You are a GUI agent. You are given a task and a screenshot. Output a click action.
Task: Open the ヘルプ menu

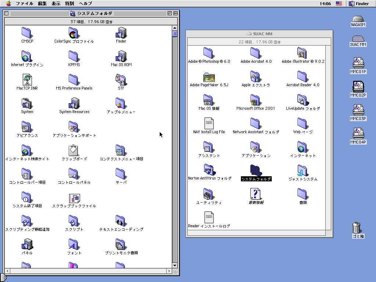click(85, 4)
